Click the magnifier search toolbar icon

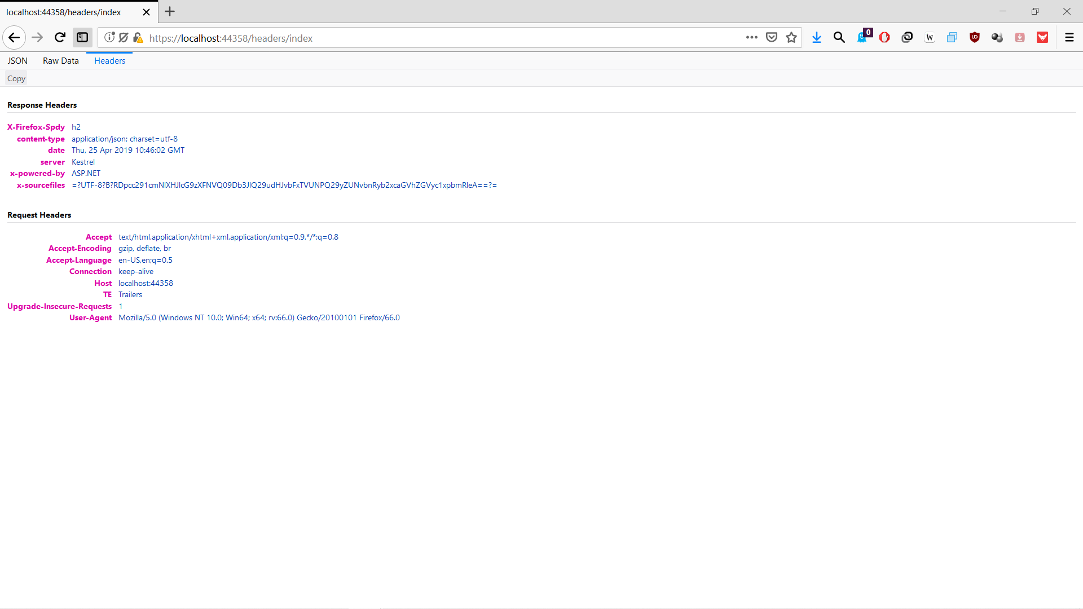[839, 38]
